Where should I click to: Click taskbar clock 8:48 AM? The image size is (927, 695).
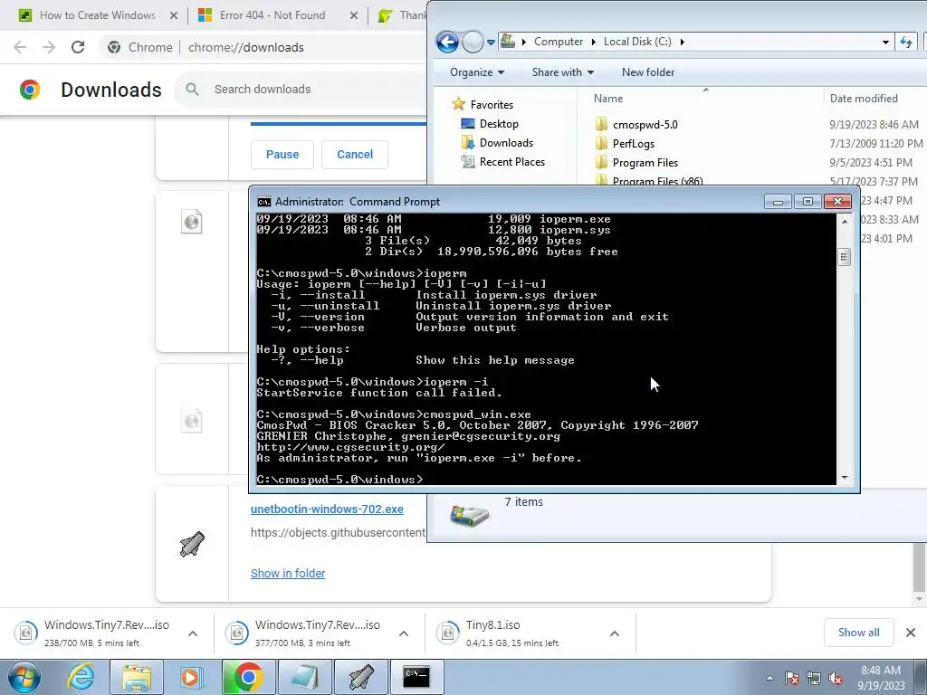click(x=881, y=678)
